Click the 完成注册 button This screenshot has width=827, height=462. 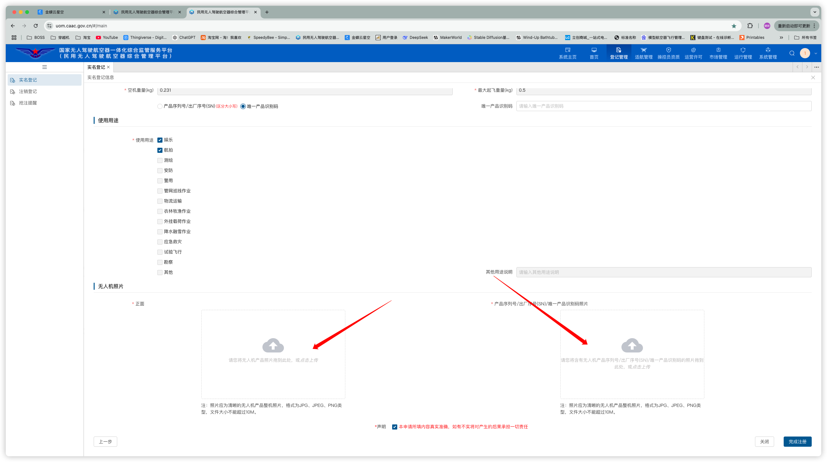tap(797, 442)
